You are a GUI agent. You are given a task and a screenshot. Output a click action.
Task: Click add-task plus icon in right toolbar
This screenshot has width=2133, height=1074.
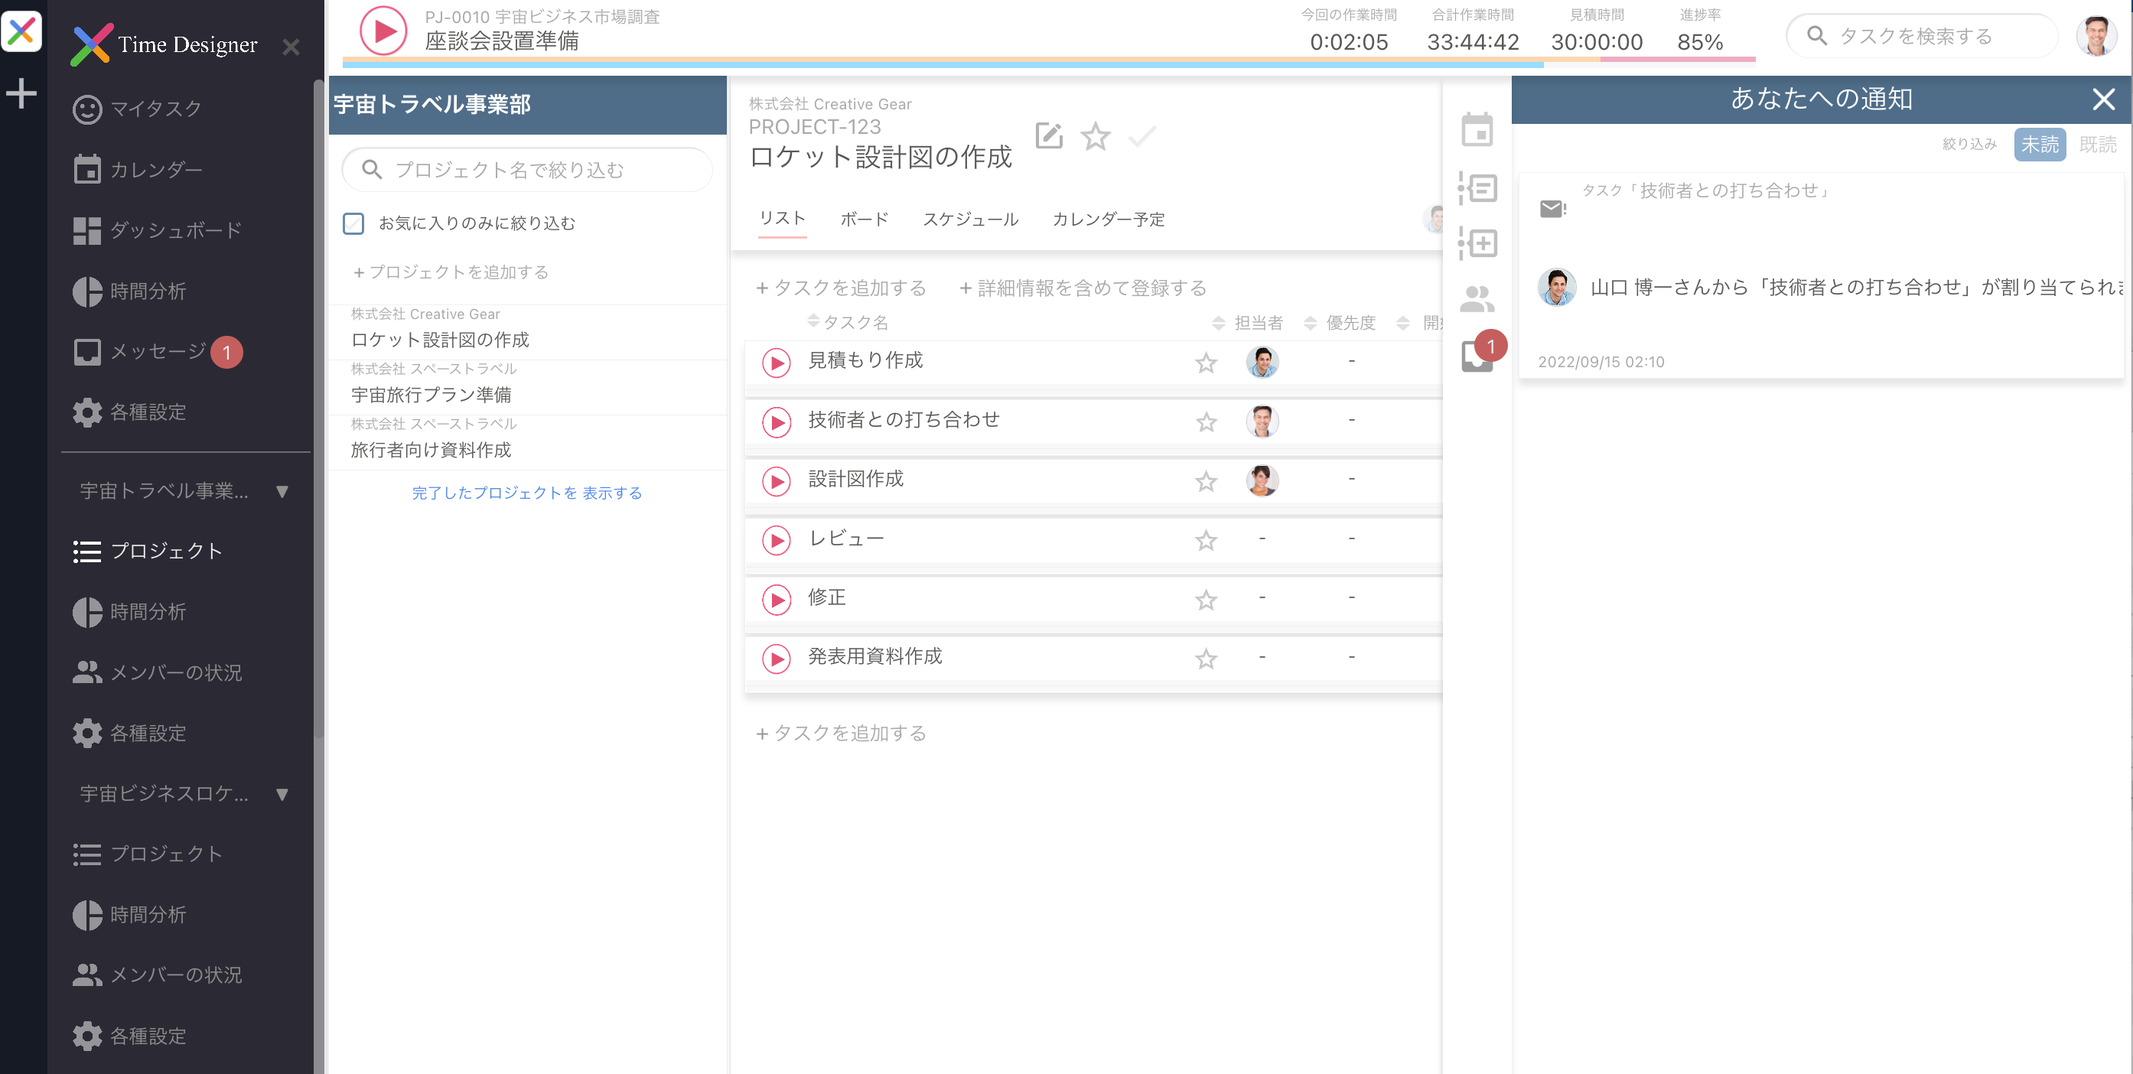pyautogui.click(x=1477, y=243)
